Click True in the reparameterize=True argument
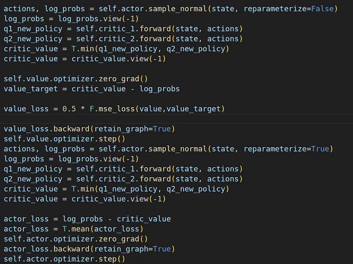This screenshot has height=264, width=353. pos(319,149)
